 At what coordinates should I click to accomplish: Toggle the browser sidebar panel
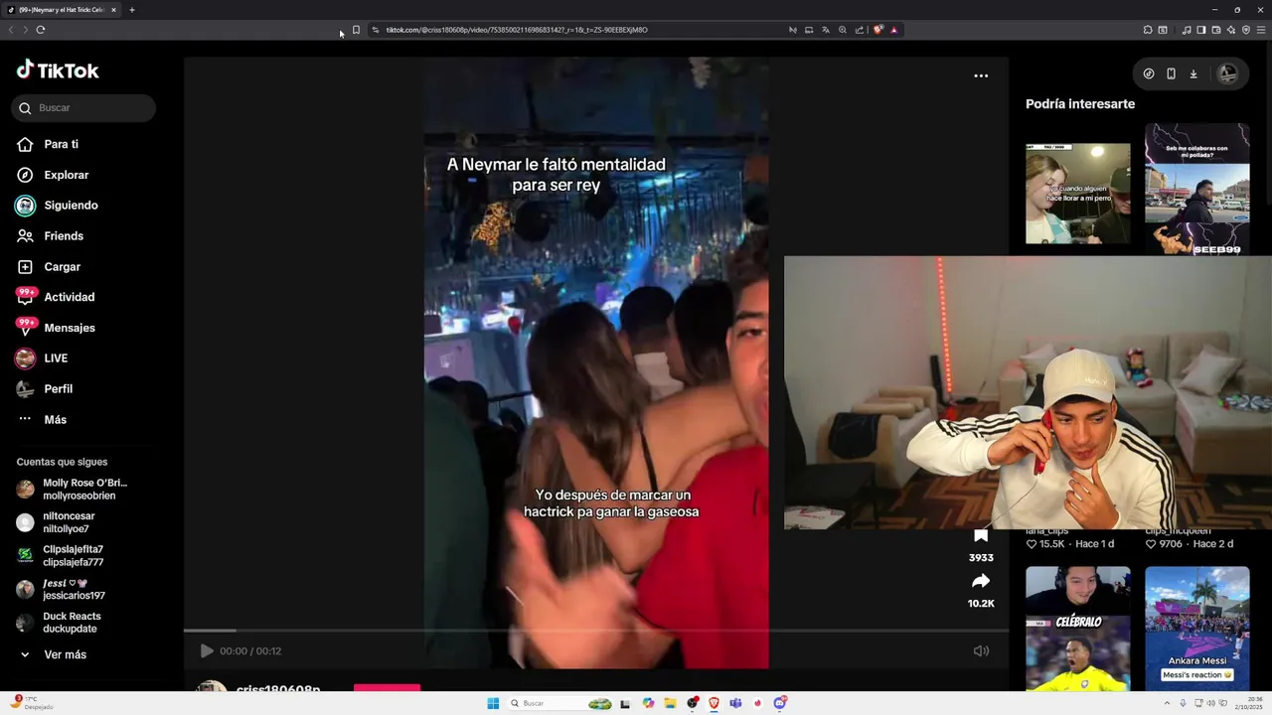click(x=1201, y=30)
